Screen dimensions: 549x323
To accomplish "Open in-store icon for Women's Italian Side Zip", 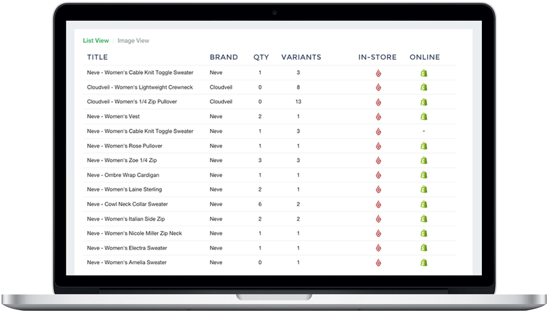I will 378,219.
